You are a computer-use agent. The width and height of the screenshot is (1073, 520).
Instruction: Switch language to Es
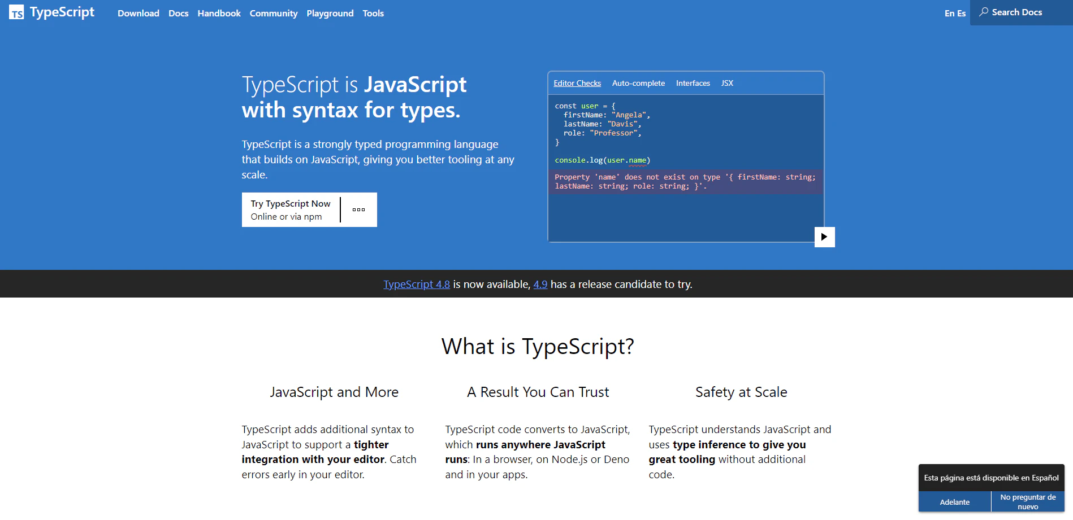point(961,13)
